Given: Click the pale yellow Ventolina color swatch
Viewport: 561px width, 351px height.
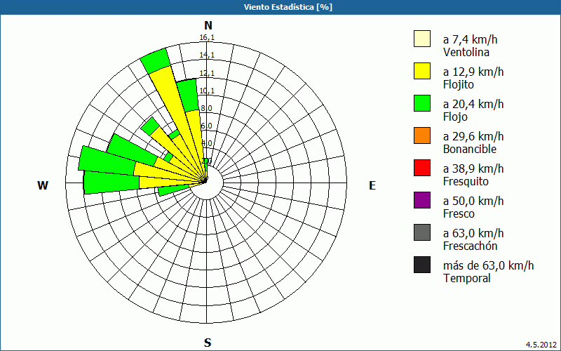Looking at the screenshot, I should point(422,39).
